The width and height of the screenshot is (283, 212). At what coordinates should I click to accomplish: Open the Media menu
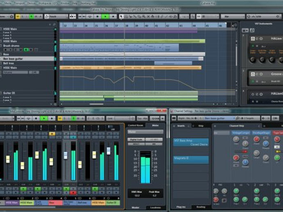tap(7, 3)
